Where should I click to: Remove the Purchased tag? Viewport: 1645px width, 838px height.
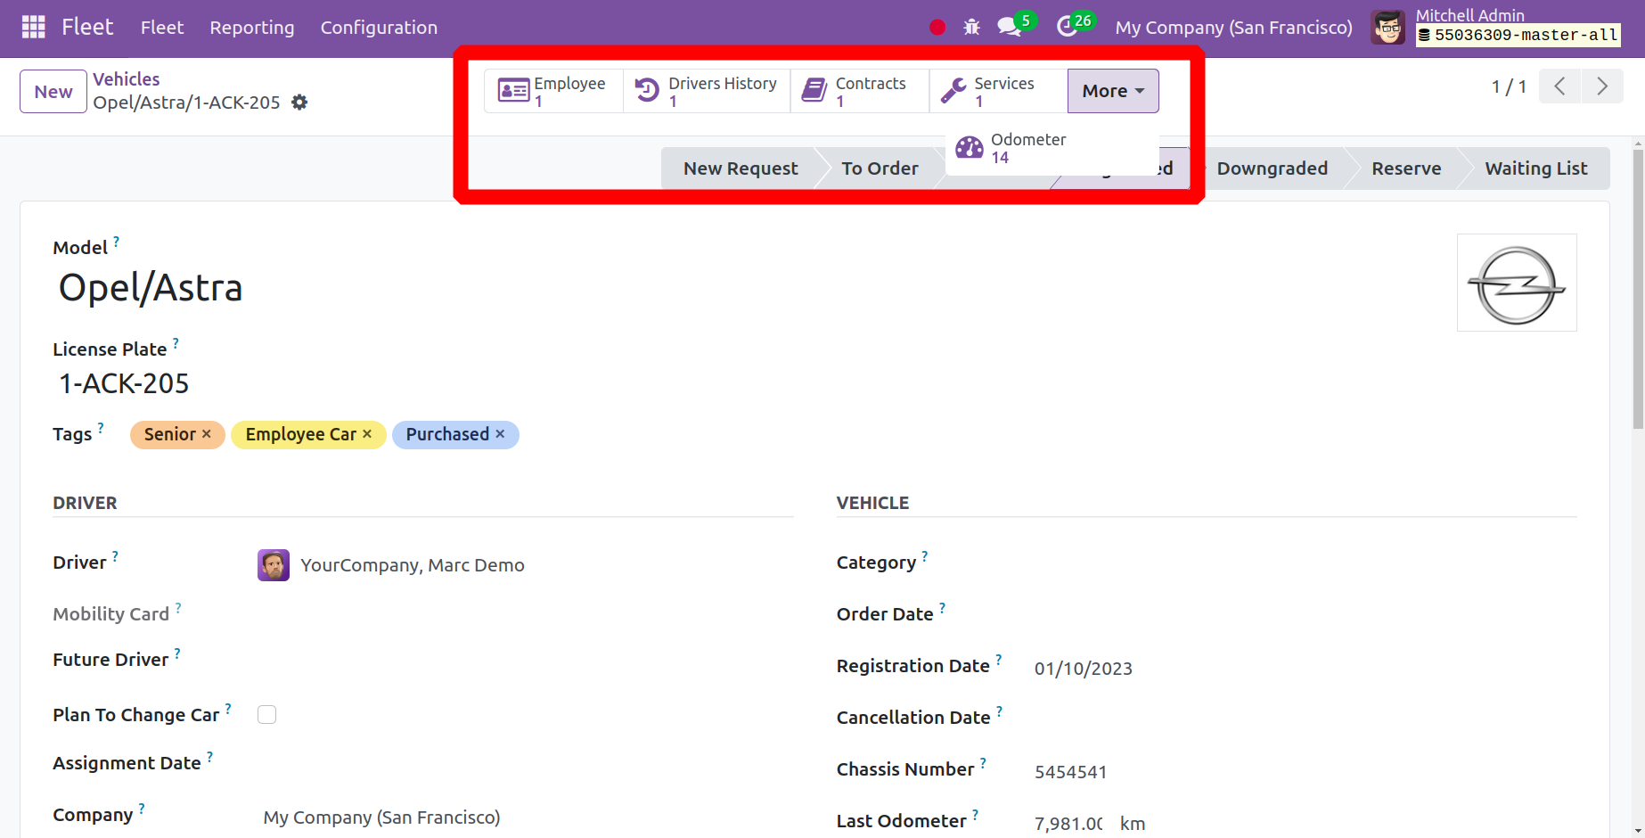pos(500,434)
